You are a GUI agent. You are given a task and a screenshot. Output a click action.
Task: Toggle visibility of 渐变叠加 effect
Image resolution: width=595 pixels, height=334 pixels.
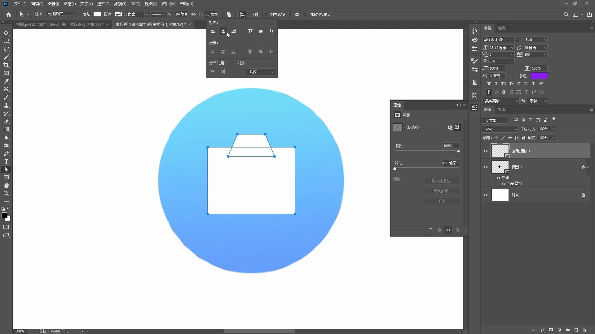coord(504,184)
